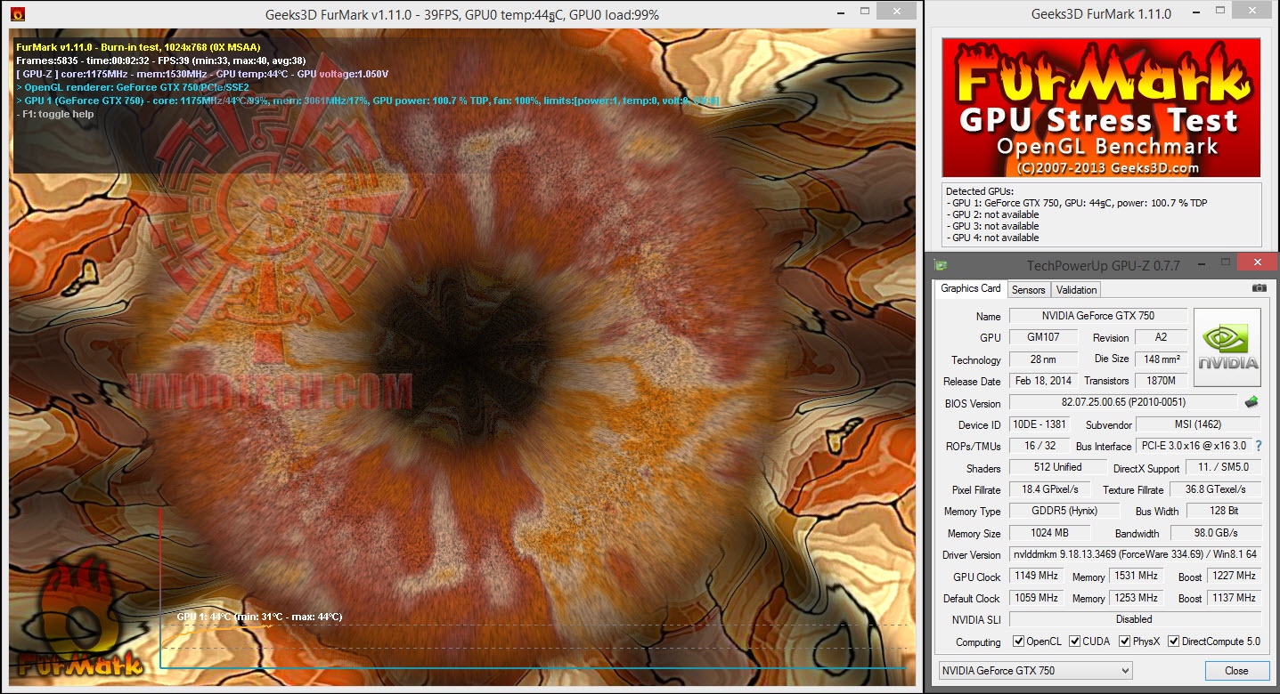Click the Bus Interface field PCI-E 3.0 x16
The height and width of the screenshot is (694, 1280).
1193,446
